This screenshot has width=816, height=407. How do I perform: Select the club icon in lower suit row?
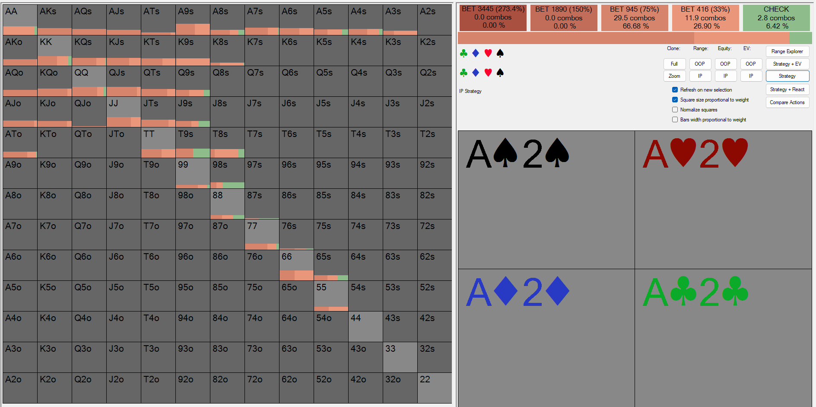464,73
